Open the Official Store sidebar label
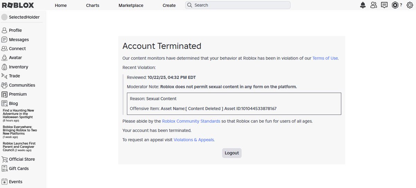The height and width of the screenshot is (188, 416). [x=22, y=159]
